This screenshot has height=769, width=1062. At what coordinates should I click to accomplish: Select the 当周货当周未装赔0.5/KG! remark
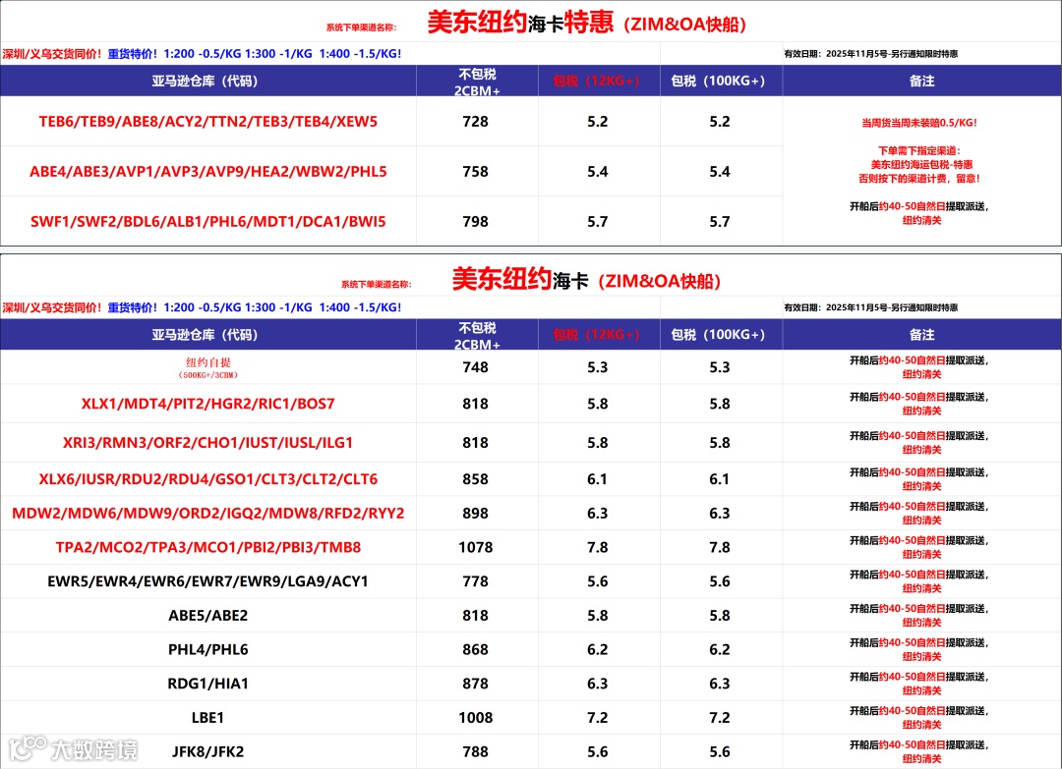coord(919,123)
